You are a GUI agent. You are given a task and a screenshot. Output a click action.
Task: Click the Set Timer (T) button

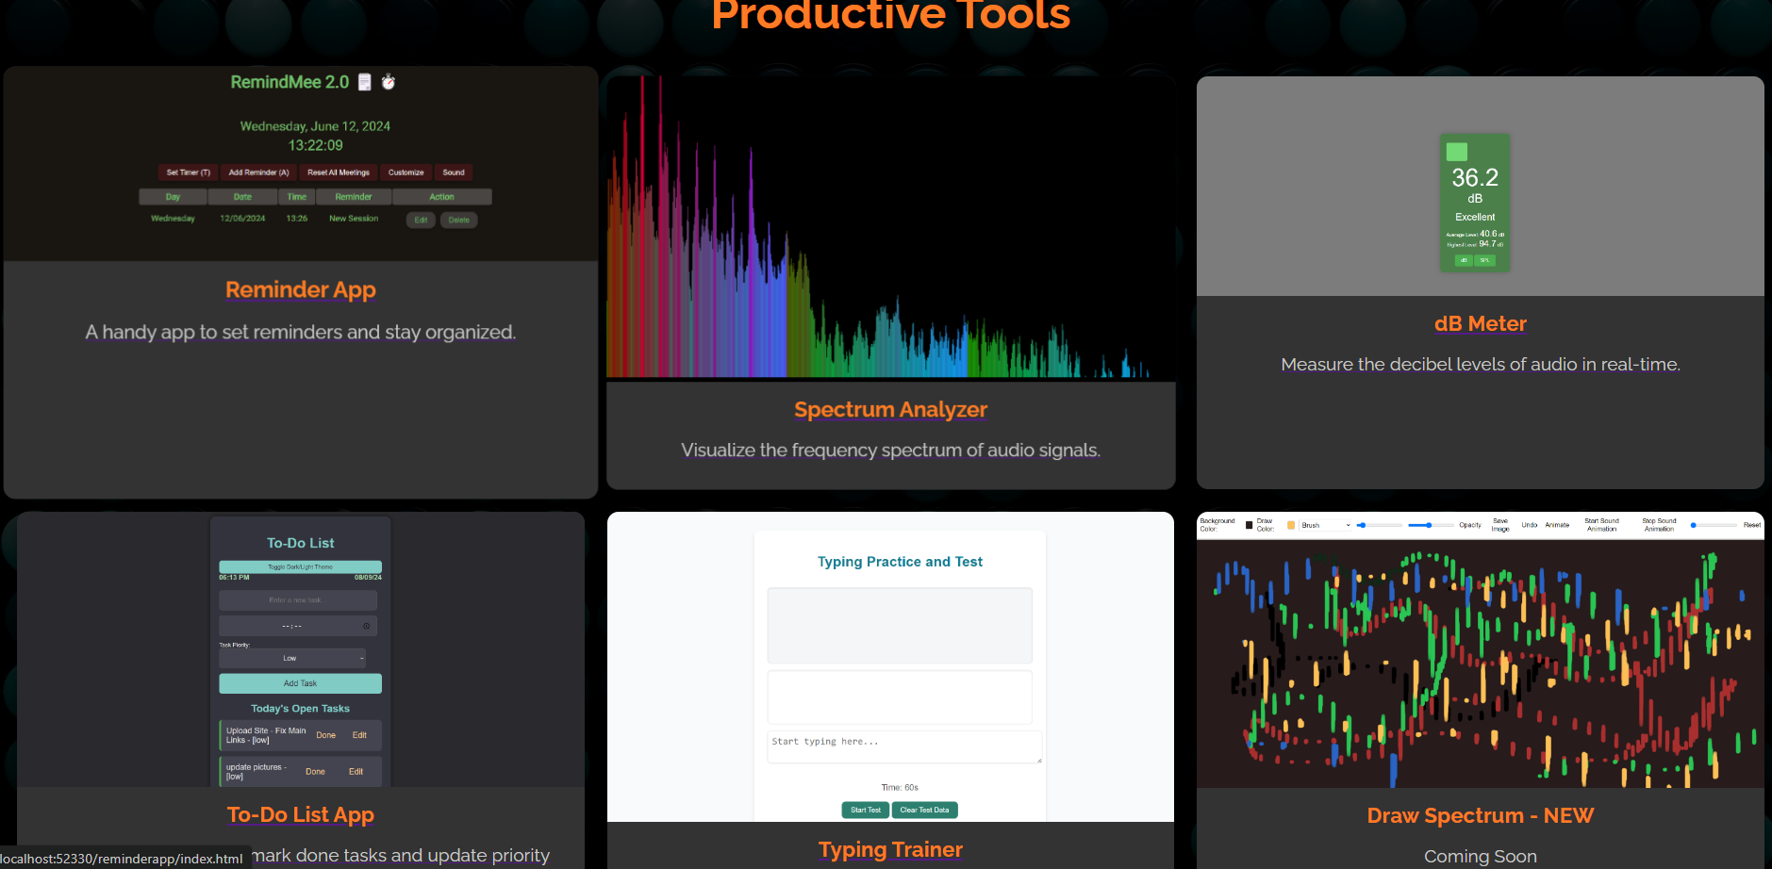coord(188,172)
